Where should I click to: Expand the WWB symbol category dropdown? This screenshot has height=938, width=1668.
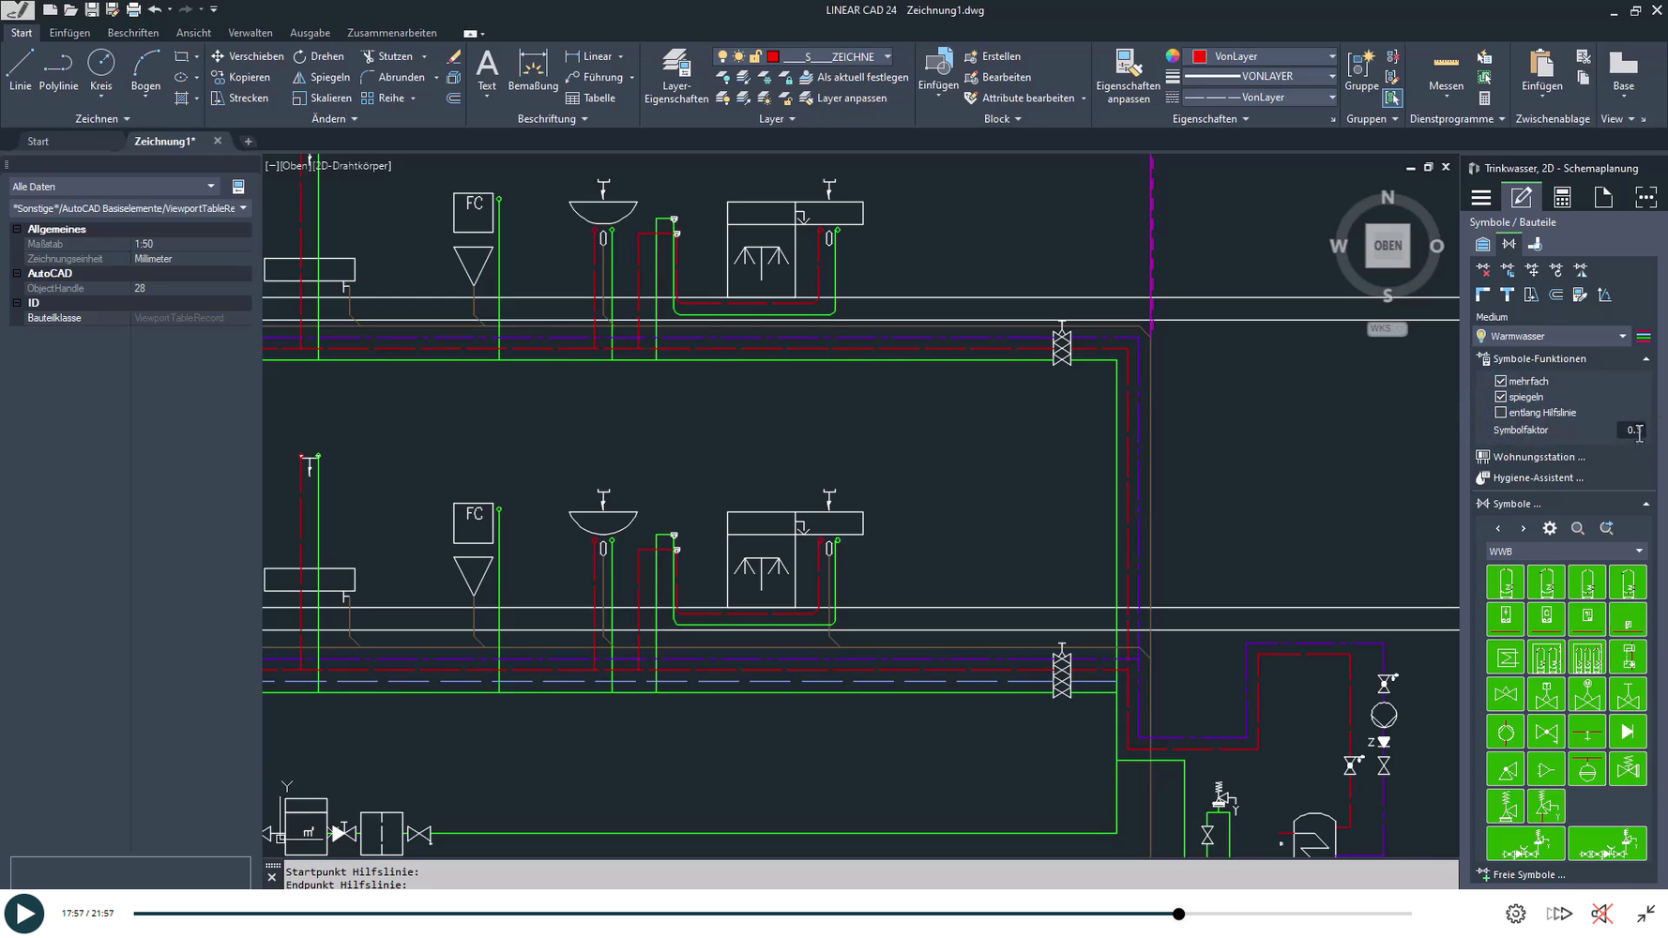click(1639, 552)
